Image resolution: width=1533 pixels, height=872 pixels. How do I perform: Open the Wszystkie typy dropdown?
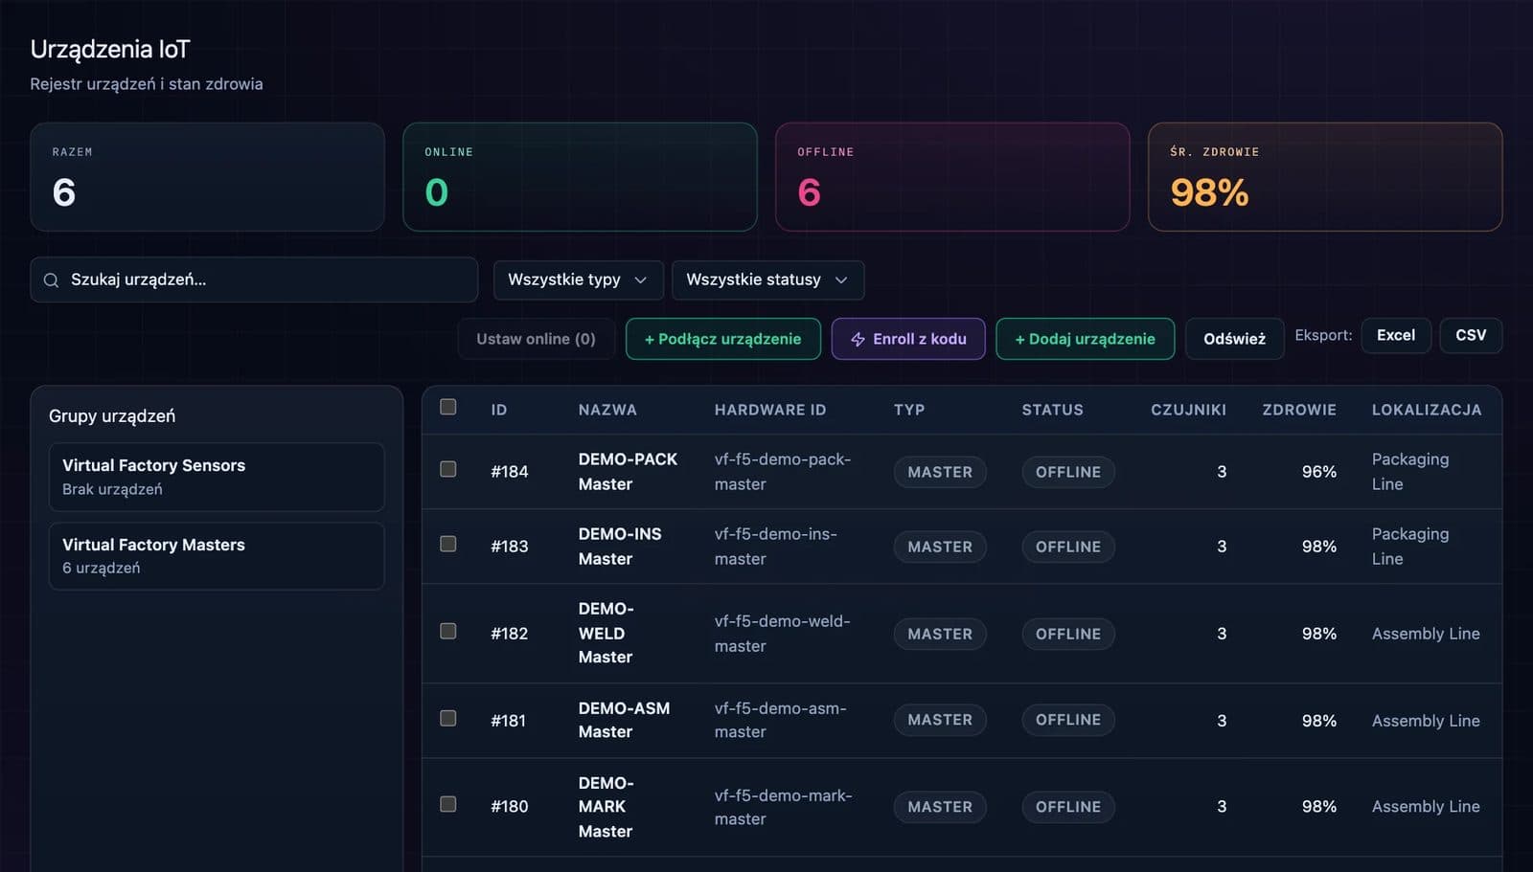click(578, 279)
